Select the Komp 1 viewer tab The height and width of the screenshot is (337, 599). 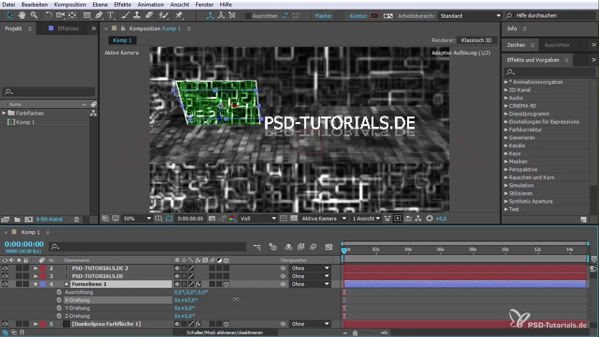coord(122,40)
